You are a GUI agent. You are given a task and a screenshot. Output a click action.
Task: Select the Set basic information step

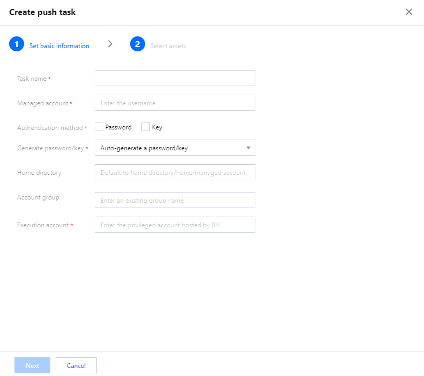[59, 46]
